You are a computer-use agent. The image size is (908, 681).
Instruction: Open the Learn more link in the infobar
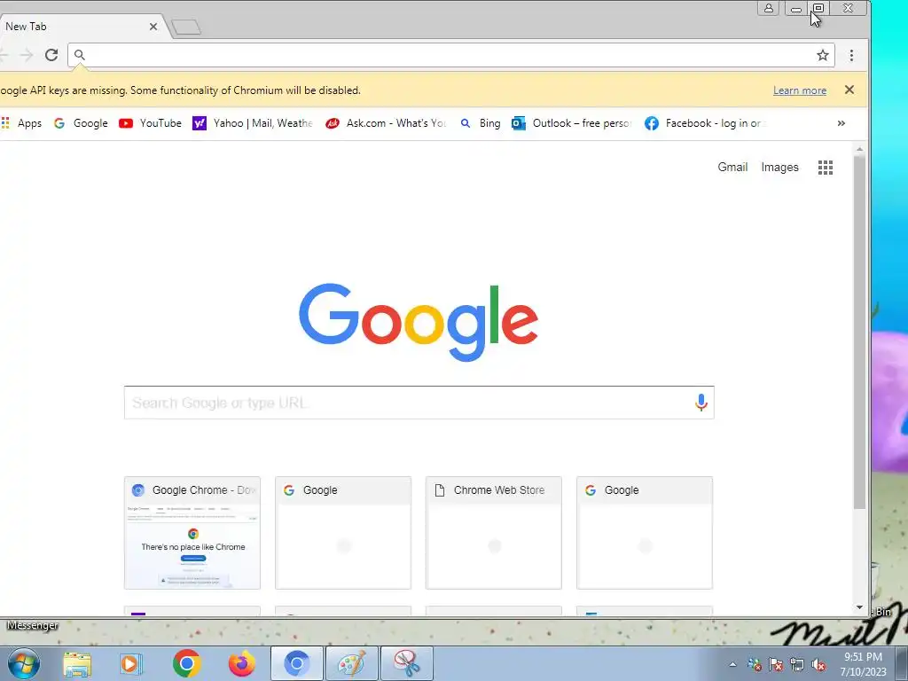(x=799, y=90)
